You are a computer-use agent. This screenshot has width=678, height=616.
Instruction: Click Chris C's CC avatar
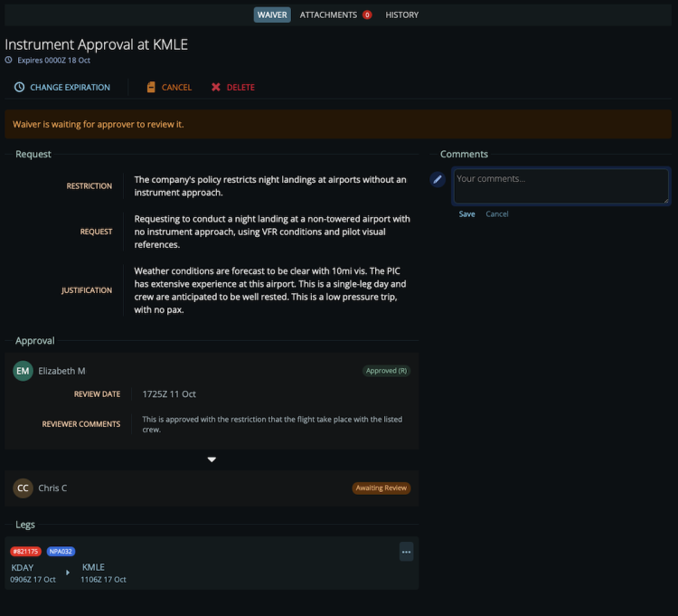click(23, 488)
